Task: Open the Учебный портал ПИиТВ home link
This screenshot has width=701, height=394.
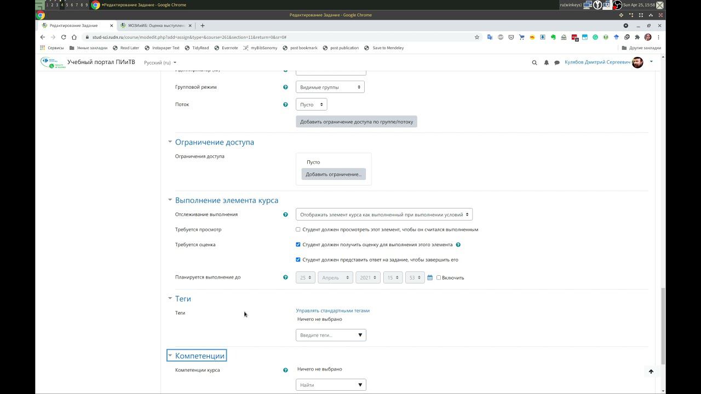Action: [x=101, y=62]
